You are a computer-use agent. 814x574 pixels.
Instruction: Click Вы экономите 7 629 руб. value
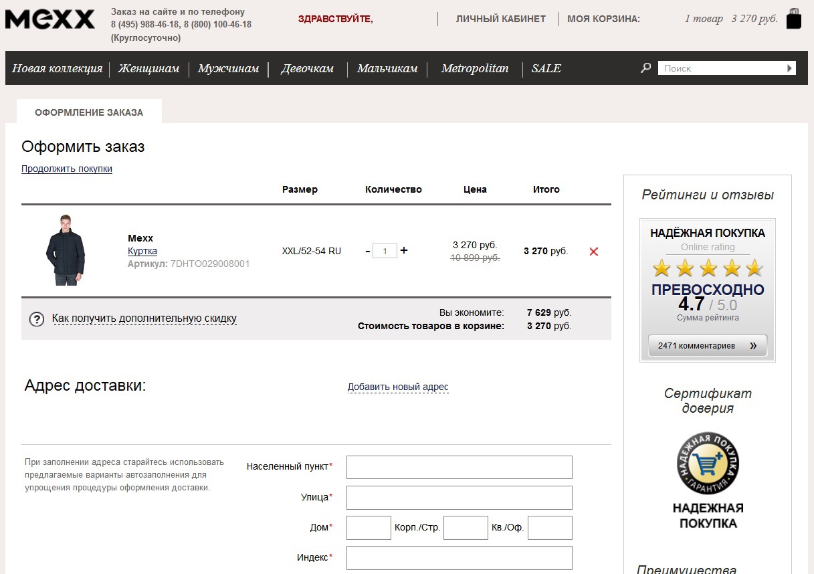tap(549, 312)
